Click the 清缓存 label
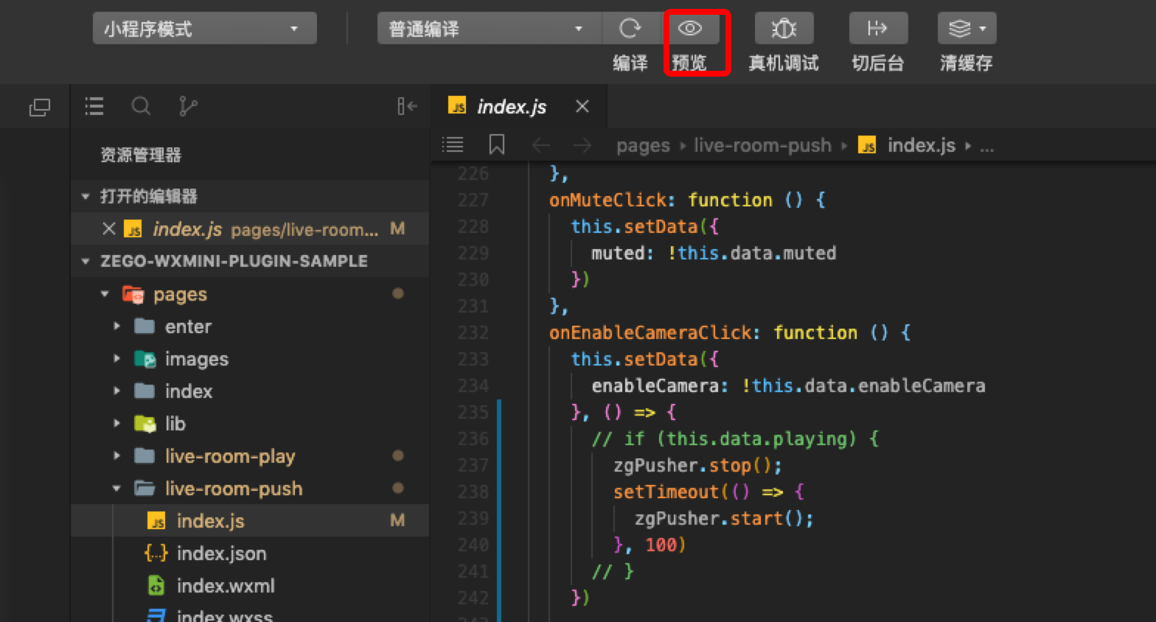Image resolution: width=1156 pixels, height=622 pixels. (x=967, y=63)
